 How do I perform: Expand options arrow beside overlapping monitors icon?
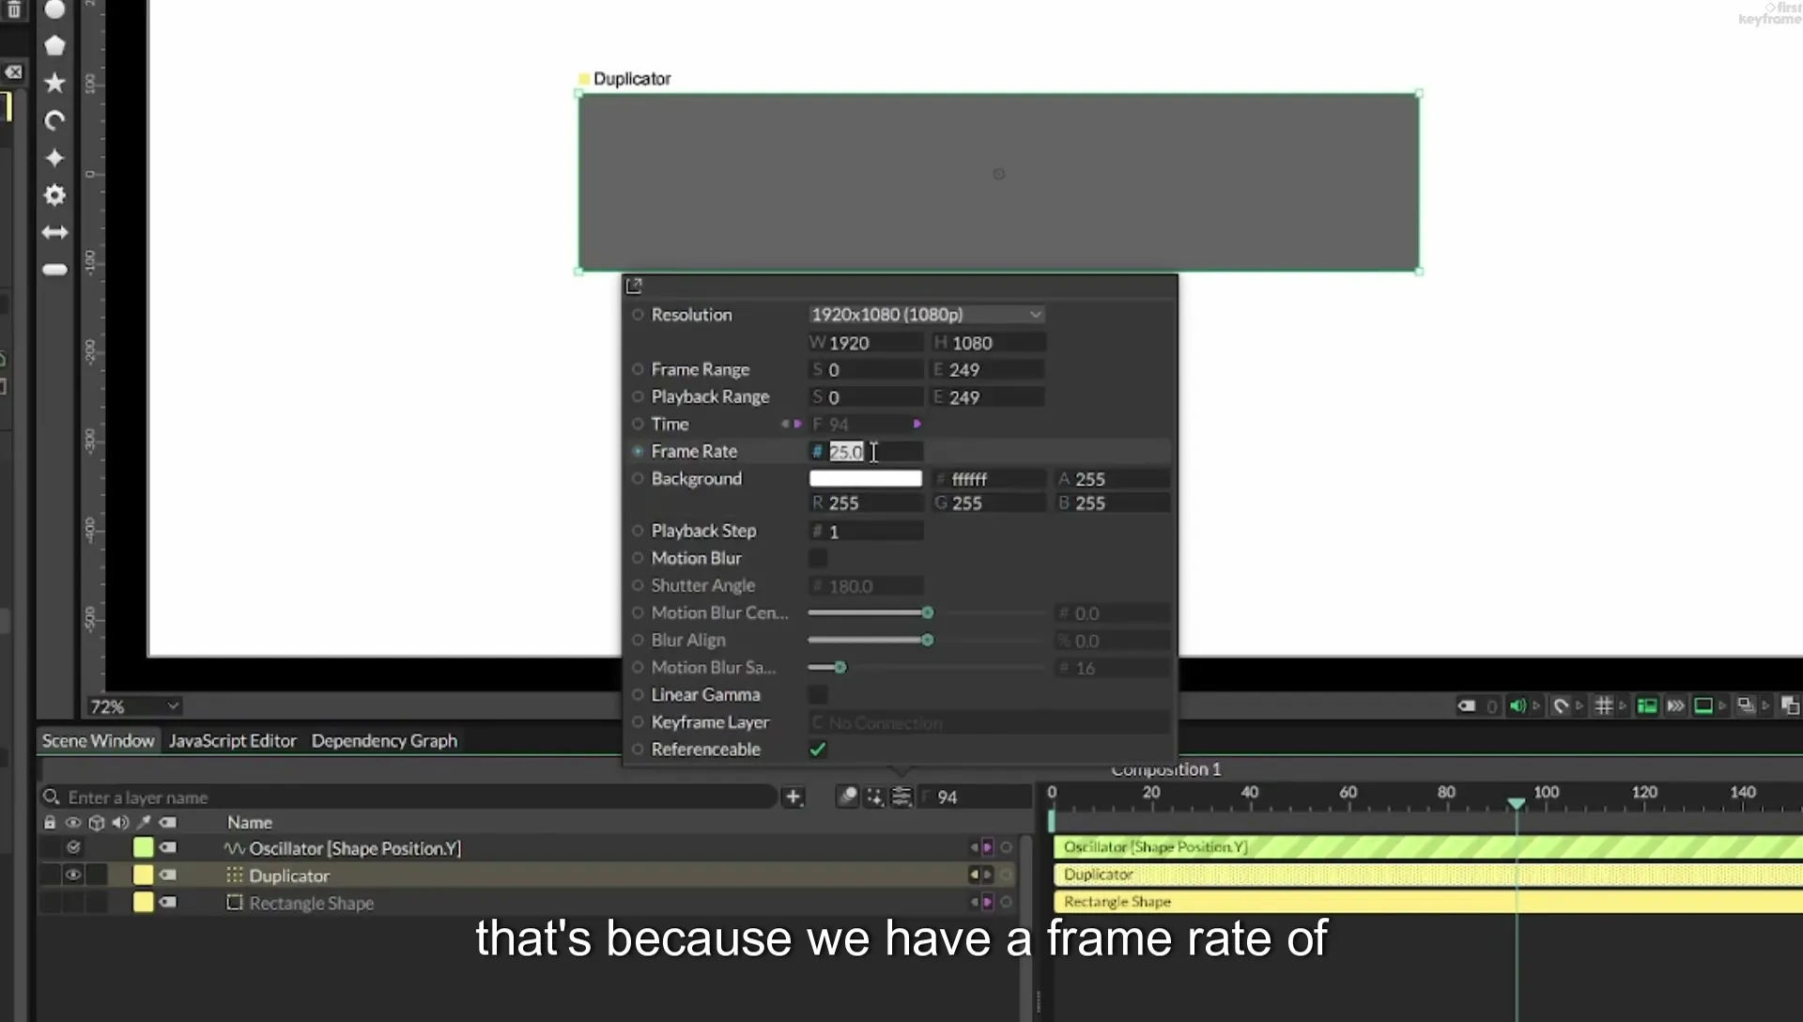[1765, 706]
